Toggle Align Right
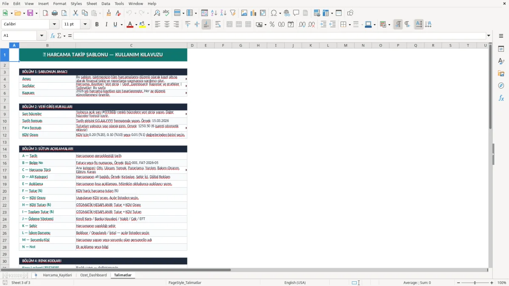Screen dimensions: 509x286 (176, 25)
